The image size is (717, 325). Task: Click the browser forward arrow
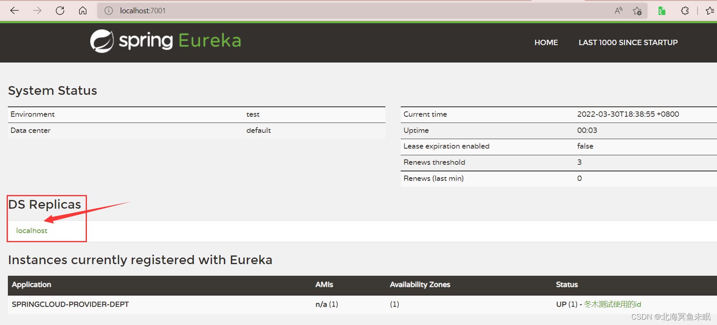coord(37,11)
